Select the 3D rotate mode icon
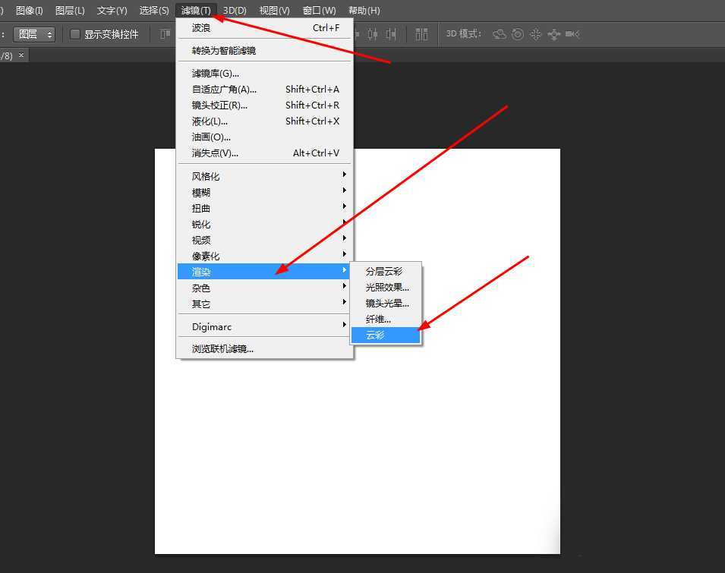 [499, 34]
